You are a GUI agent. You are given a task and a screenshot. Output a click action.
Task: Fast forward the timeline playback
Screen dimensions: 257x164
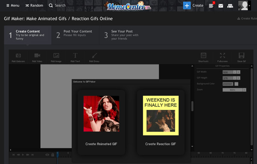[x=28, y=155]
